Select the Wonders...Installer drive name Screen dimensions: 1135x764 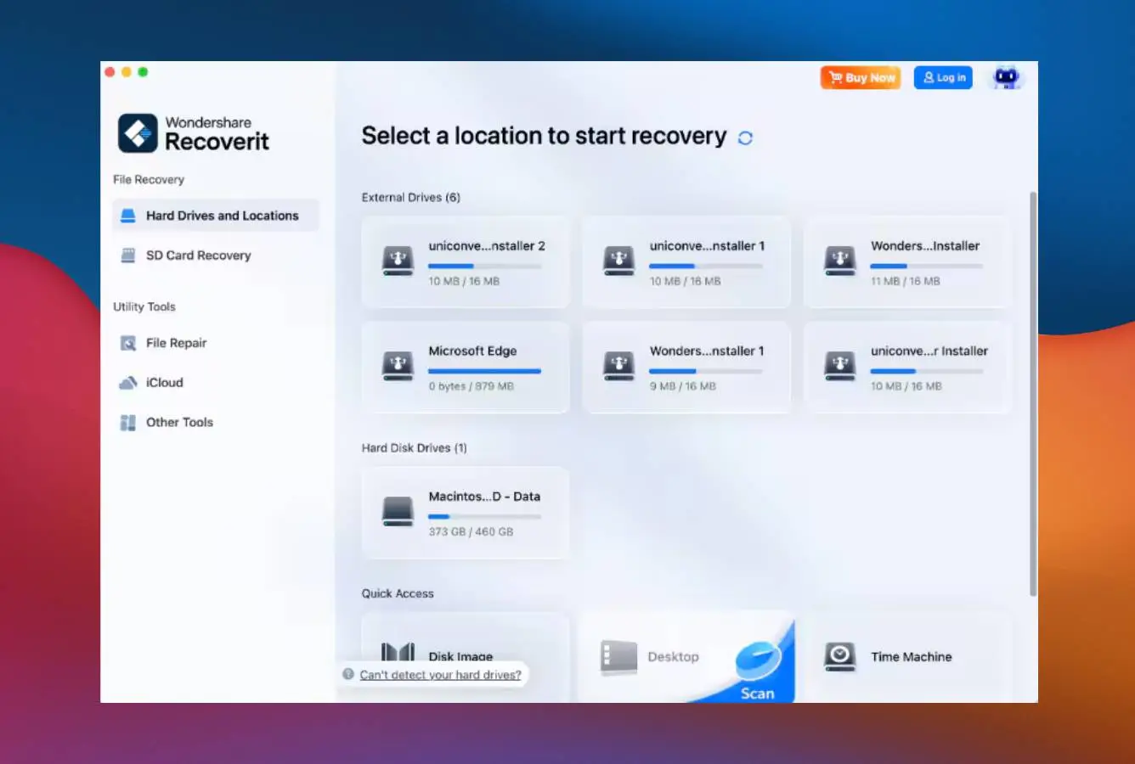click(x=925, y=246)
